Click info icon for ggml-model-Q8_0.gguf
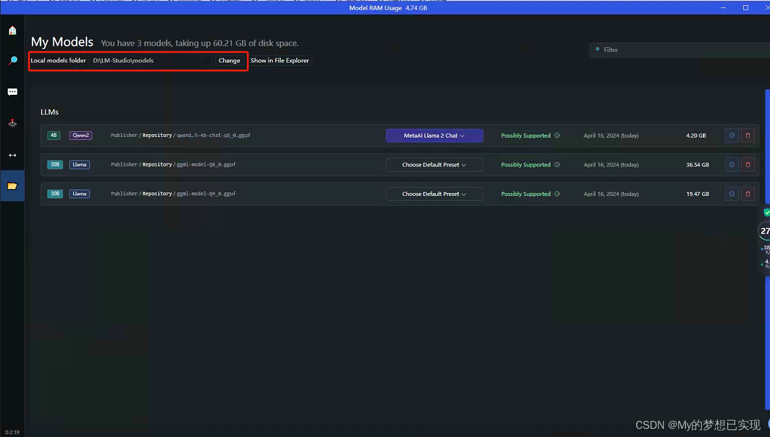Screen dimensions: 770x437 732,165
